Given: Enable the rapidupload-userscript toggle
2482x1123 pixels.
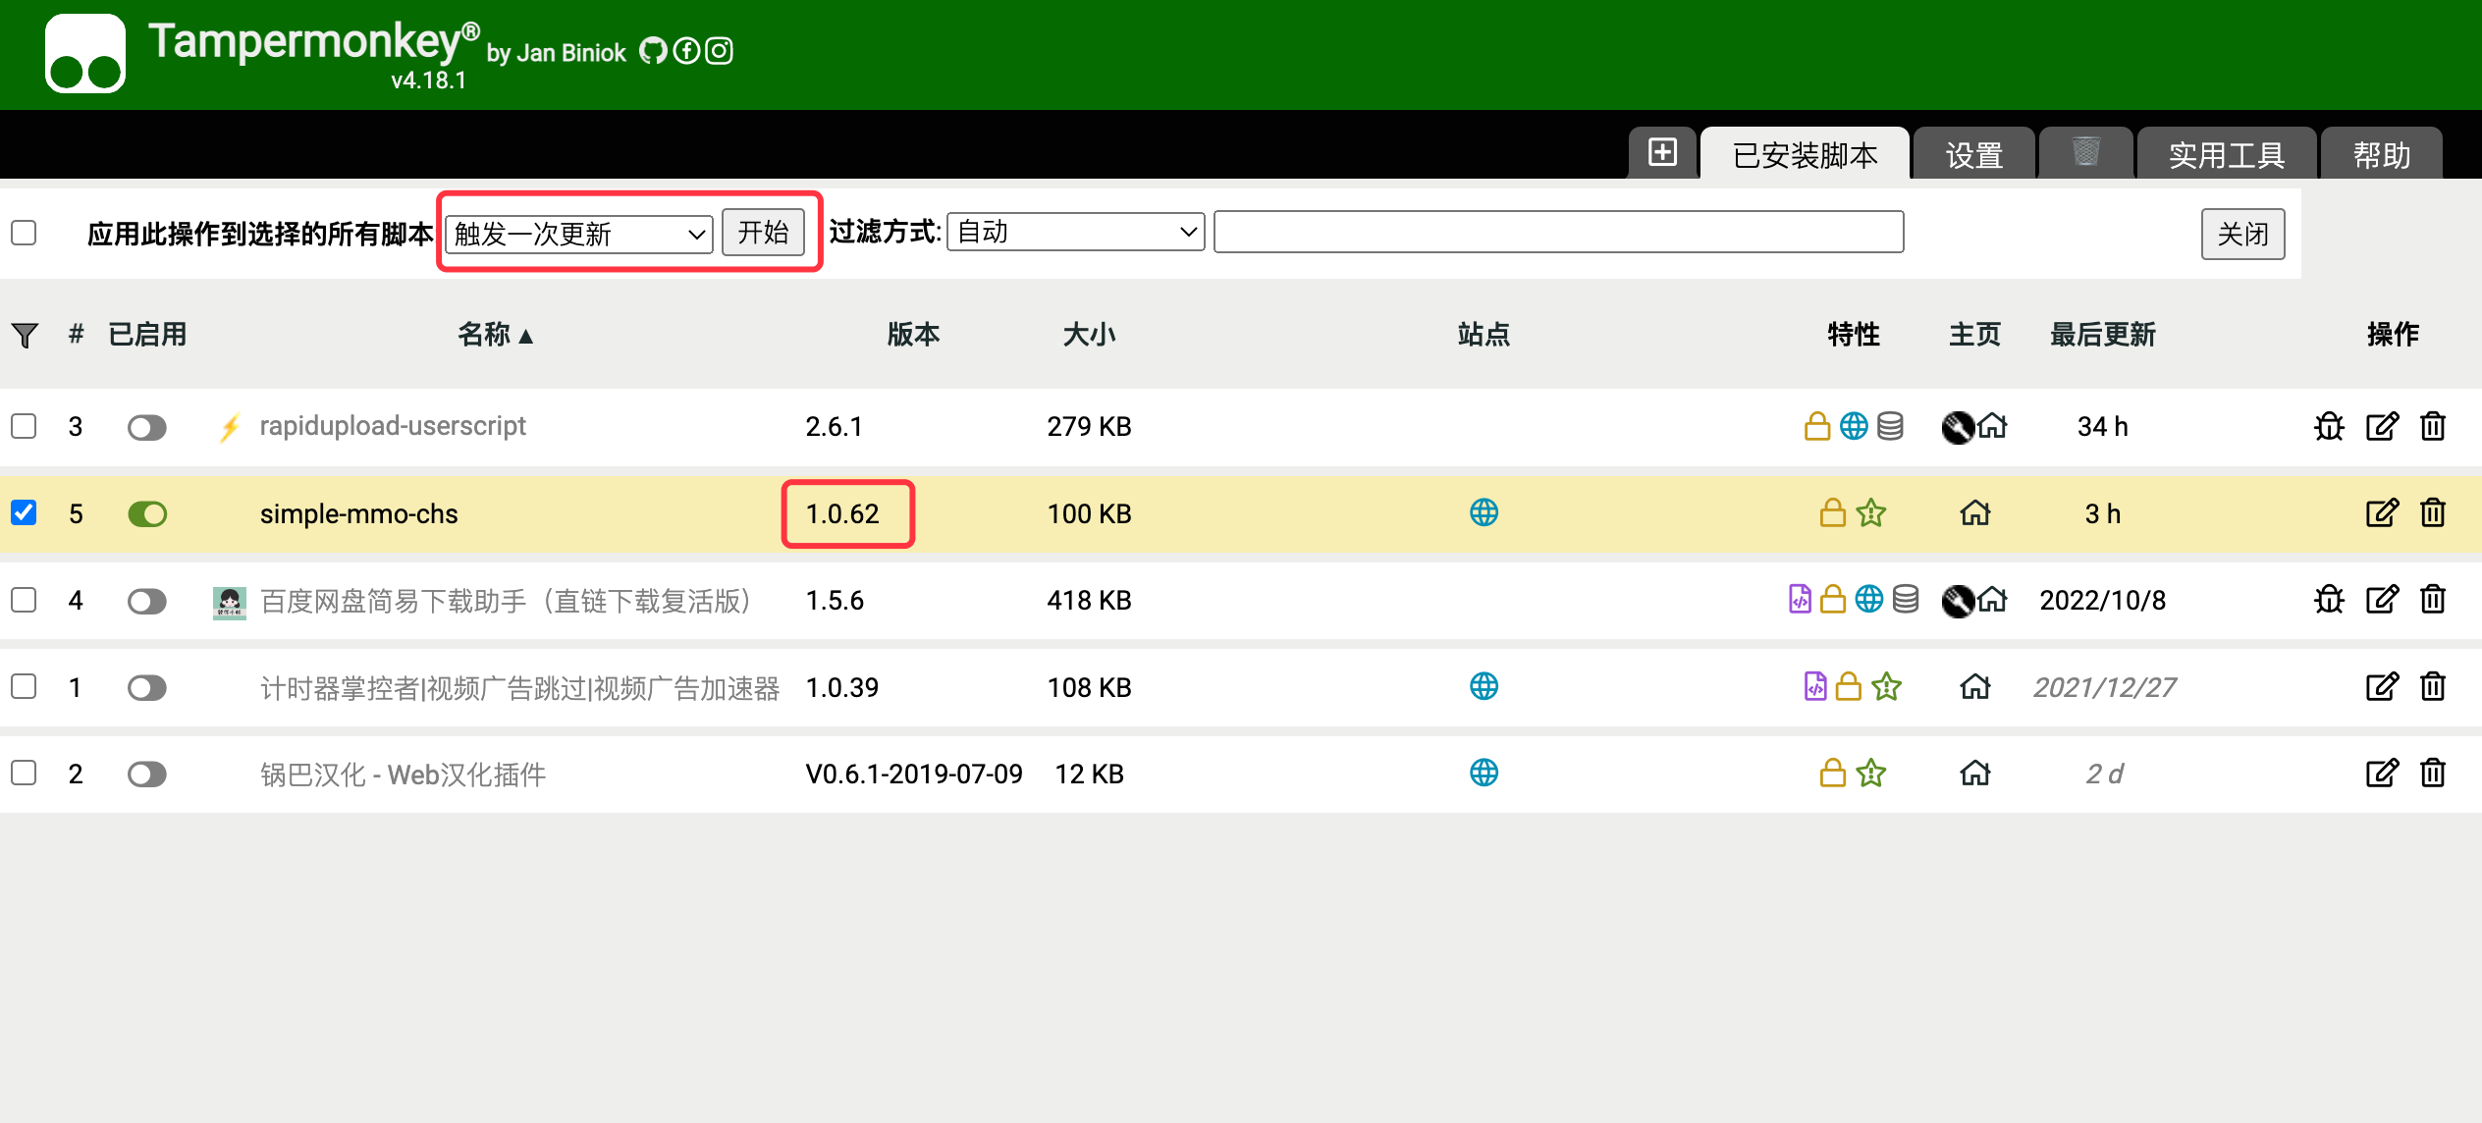Looking at the screenshot, I should click(x=147, y=427).
